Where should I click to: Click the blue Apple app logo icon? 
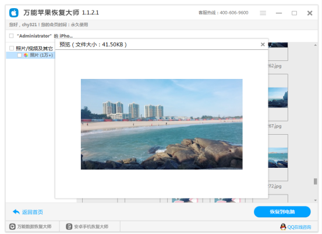tap(14, 13)
